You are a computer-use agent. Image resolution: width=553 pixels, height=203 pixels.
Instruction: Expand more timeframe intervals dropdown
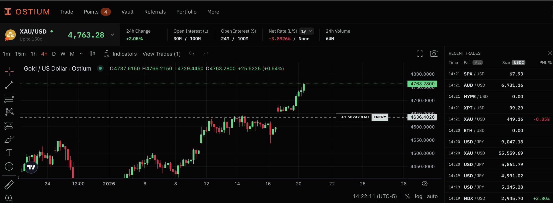pyautogui.click(x=81, y=54)
